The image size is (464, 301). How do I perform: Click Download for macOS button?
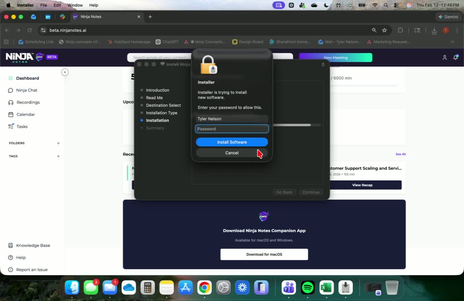tap(264, 254)
